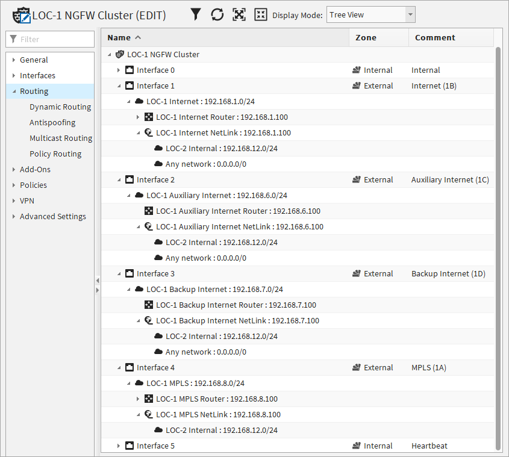Image resolution: width=509 pixels, height=457 pixels.
Task: Select LOC-2 Internal under LOC-1 MPLS NetLink
Action: tap(222, 430)
